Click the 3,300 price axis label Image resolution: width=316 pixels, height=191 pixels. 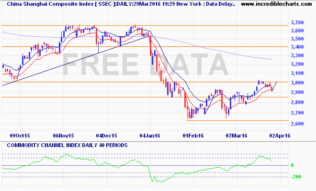[x=297, y=55]
